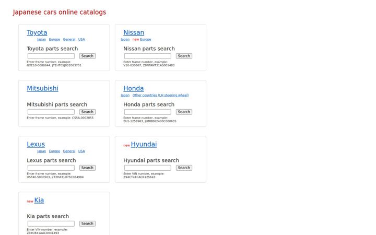
Task: Click the Hyundai VIN example text
Action: click(x=144, y=175)
